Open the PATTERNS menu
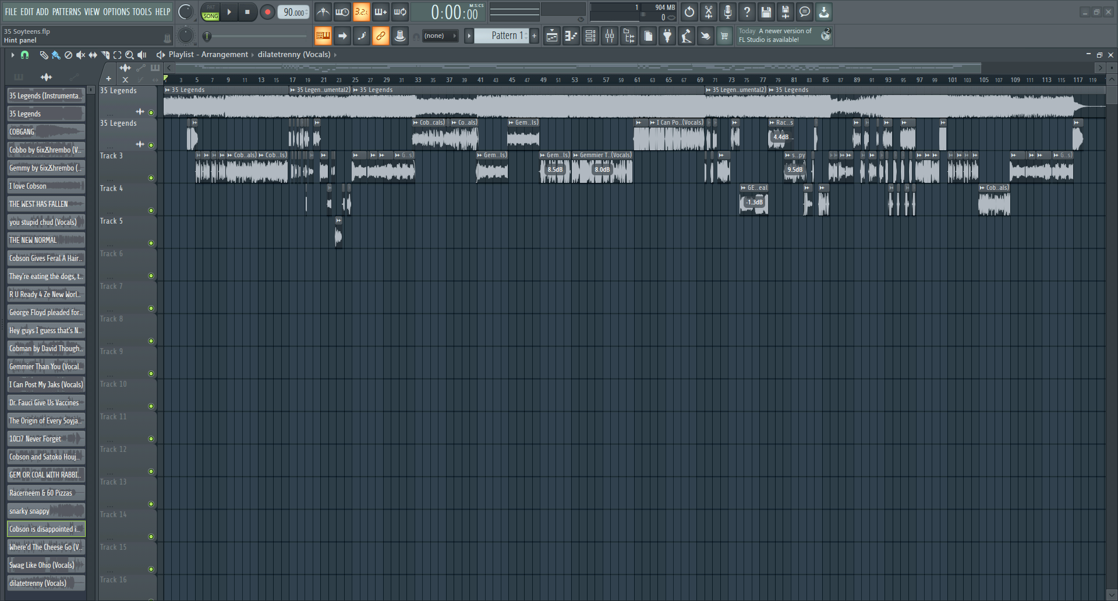The height and width of the screenshot is (601, 1118). point(66,12)
